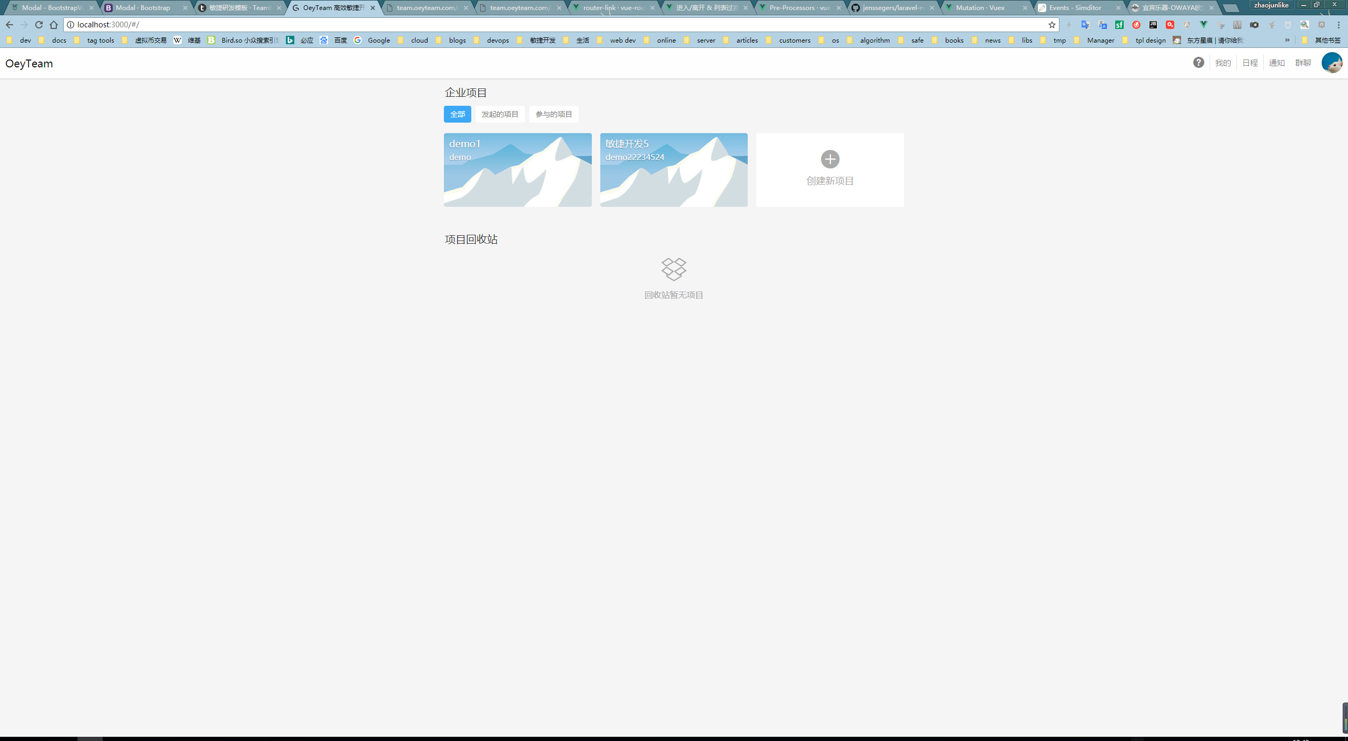The image size is (1348, 741).
Task: Reload the page
Action: click(39, 25)
